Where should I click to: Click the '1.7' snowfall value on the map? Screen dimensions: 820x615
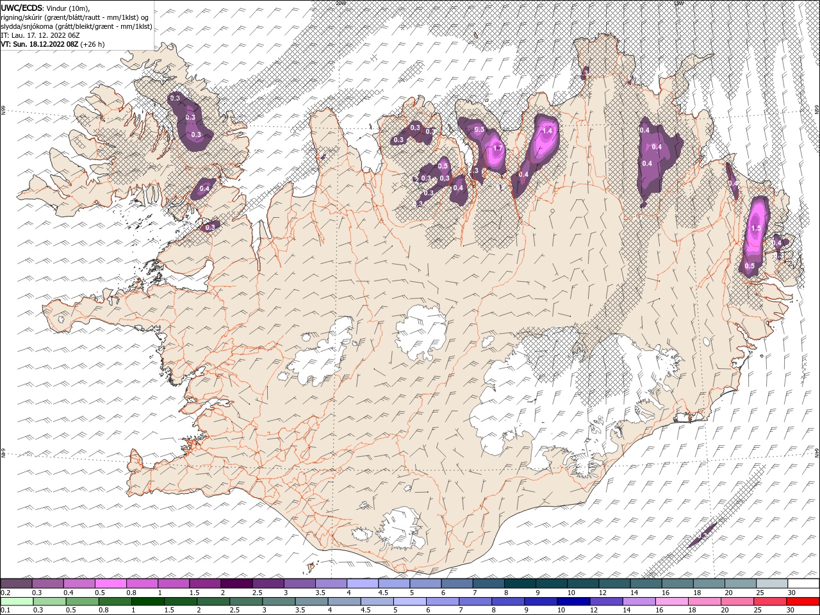pyautogui.click(x=498, y=149)
